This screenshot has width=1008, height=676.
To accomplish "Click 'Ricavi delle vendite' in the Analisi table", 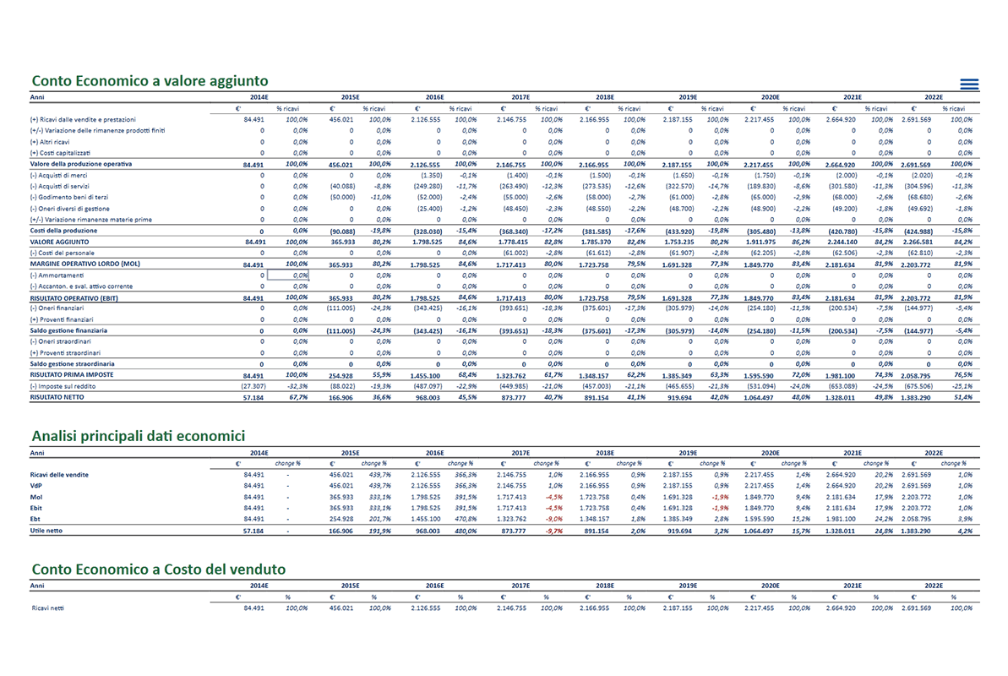I will pos(59,475).
